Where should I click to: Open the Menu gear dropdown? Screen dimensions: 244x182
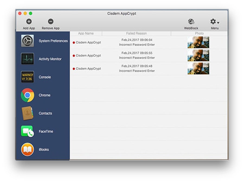[x=215, y=22]
